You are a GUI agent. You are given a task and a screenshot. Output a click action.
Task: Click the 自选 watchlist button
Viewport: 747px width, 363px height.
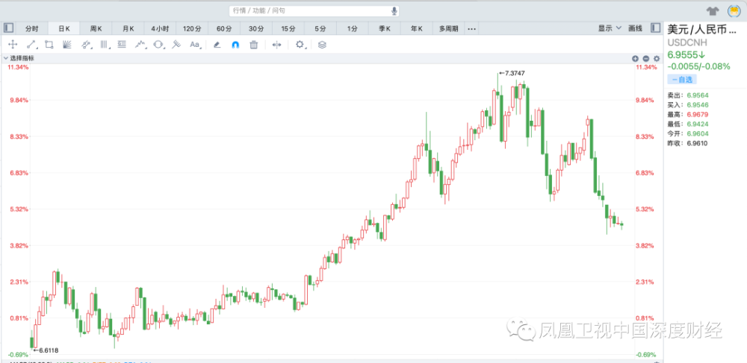tap(682, 79)
